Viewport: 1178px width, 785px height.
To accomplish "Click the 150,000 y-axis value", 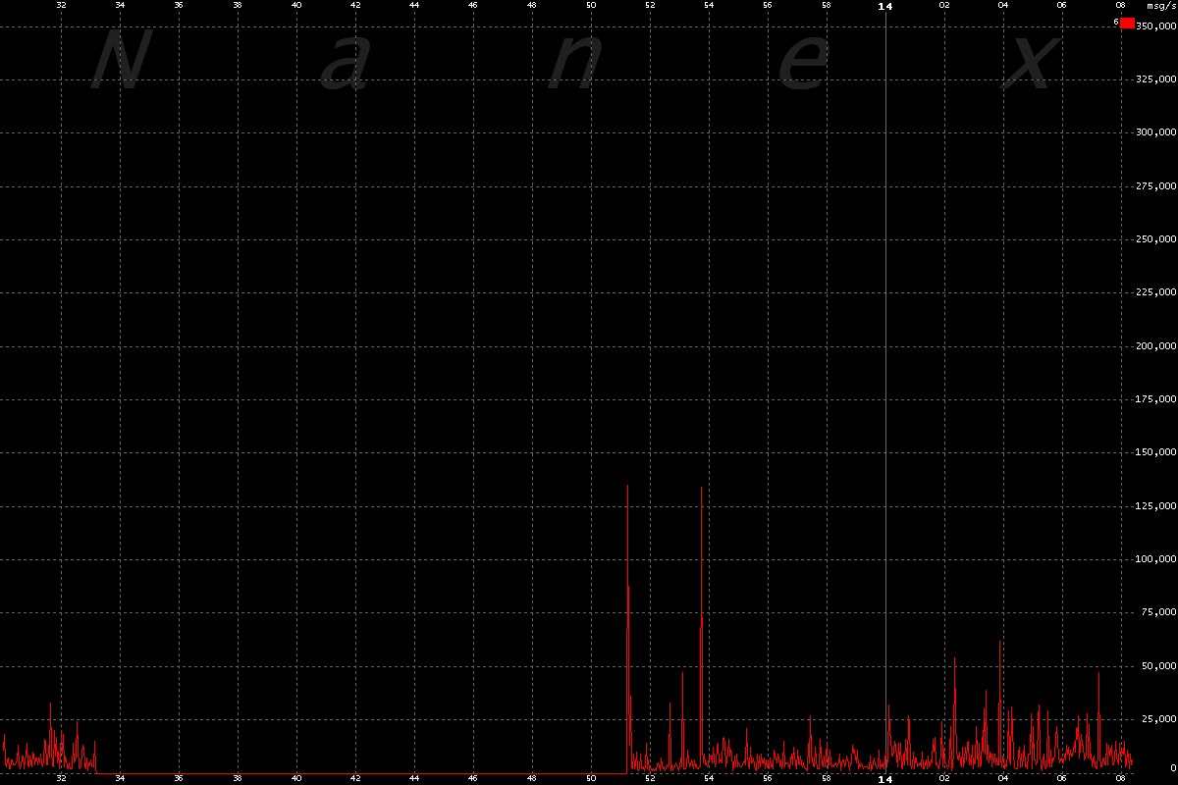I will click(x=1154, y=453).
